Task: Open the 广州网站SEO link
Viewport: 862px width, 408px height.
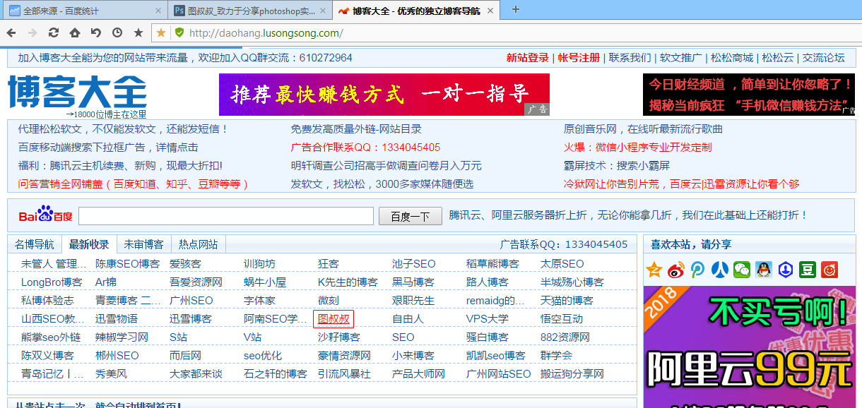Action: pos(498,374)
